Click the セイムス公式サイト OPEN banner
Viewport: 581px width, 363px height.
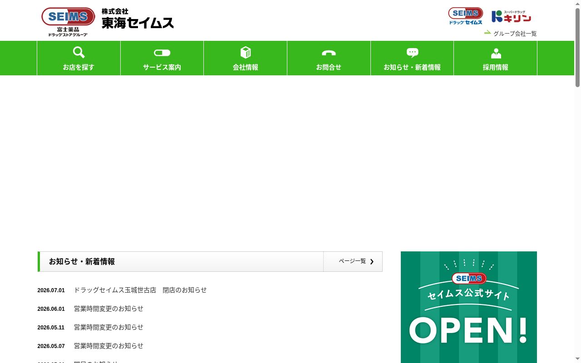coord(469,307)
